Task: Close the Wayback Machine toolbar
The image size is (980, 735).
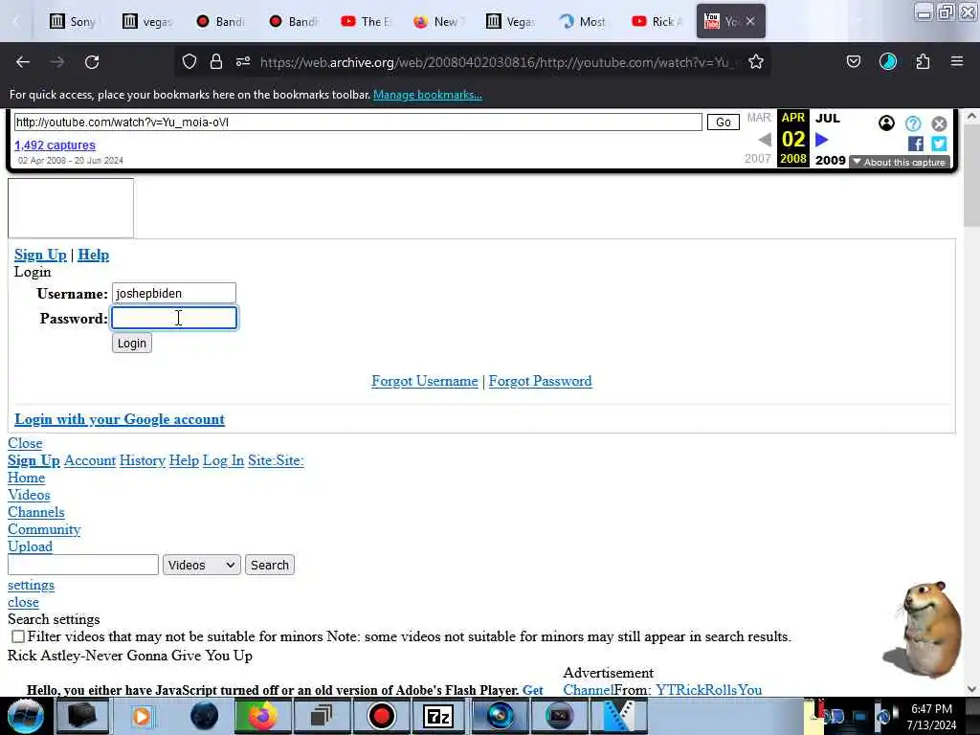Action: pos(939,123)
